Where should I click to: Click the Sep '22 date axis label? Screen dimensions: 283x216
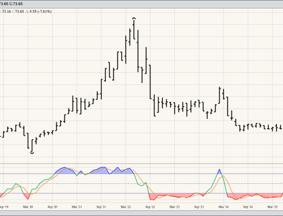coord(150,207)
